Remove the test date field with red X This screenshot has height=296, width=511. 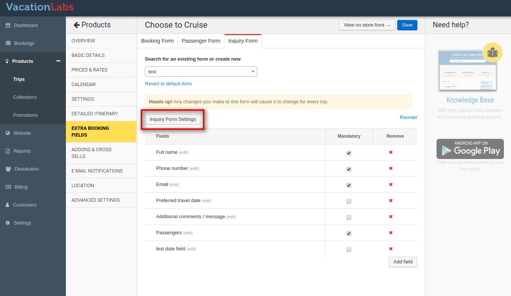point(391,249)
